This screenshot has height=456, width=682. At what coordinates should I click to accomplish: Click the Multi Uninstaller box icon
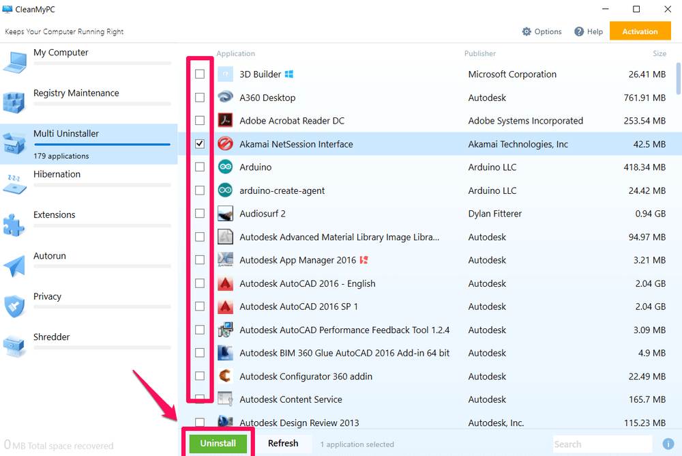(14, 143)
